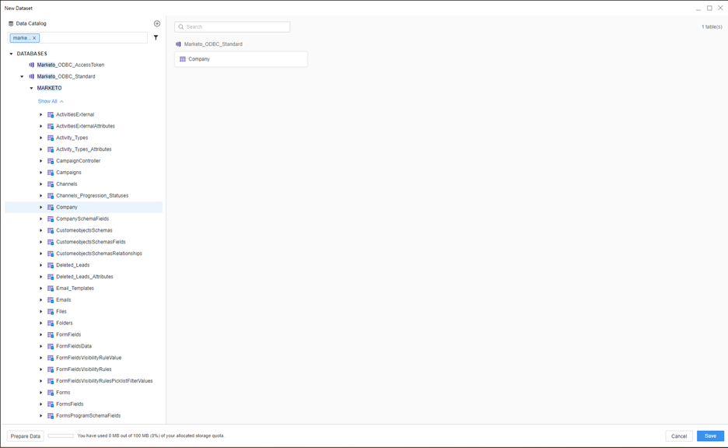
Task: Click the Marketo_ODBC_AccessToken database icon
Action: click(32, 65)
